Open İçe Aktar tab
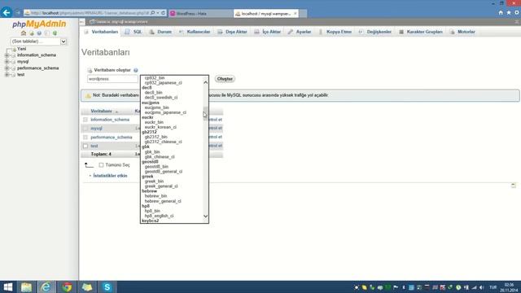The image size is (521, 293). point(268,32)
